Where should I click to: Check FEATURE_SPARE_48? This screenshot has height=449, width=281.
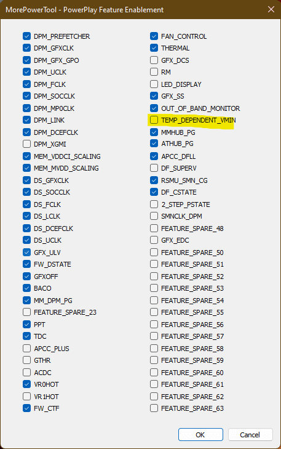tap(154, 229)
